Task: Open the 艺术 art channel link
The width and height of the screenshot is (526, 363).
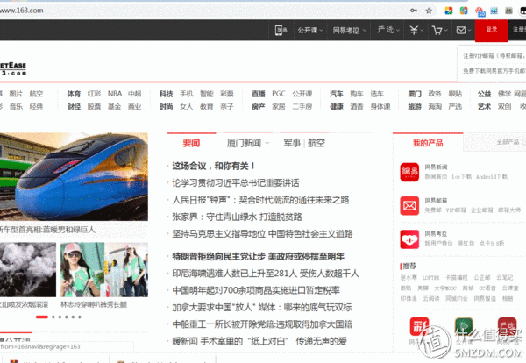Action: tap(485, 107)
